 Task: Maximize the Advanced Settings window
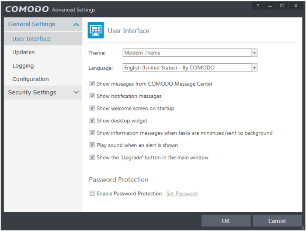(x=282, y=6)
